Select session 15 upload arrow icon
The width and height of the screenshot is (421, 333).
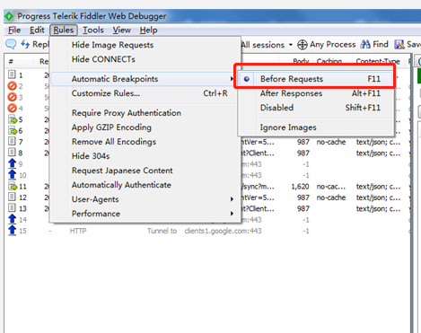point(13,231)
